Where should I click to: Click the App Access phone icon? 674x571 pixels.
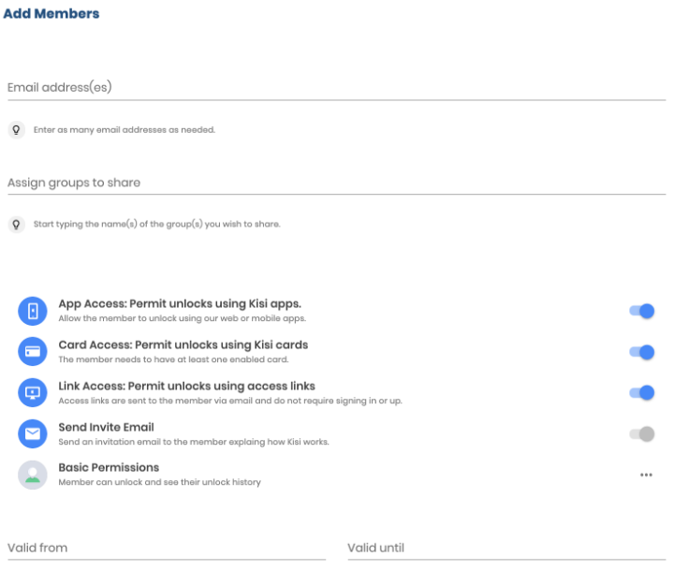33,311
